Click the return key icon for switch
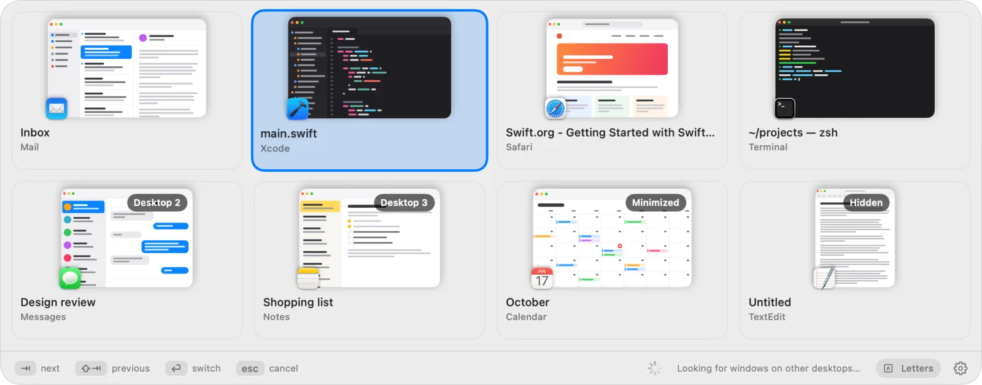 [x=176, y=368]
